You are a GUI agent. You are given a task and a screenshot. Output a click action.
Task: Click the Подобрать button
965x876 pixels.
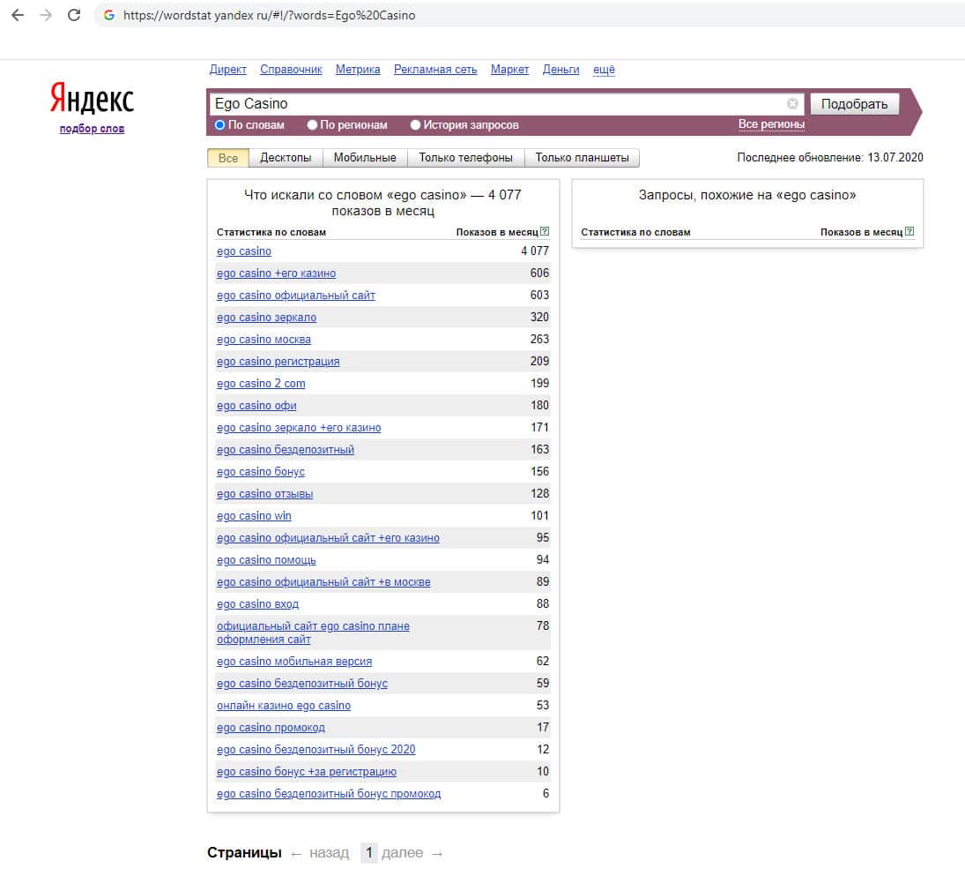coord(854,104)
